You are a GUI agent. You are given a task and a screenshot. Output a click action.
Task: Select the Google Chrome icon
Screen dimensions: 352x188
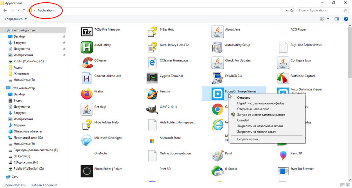point(217,109)
